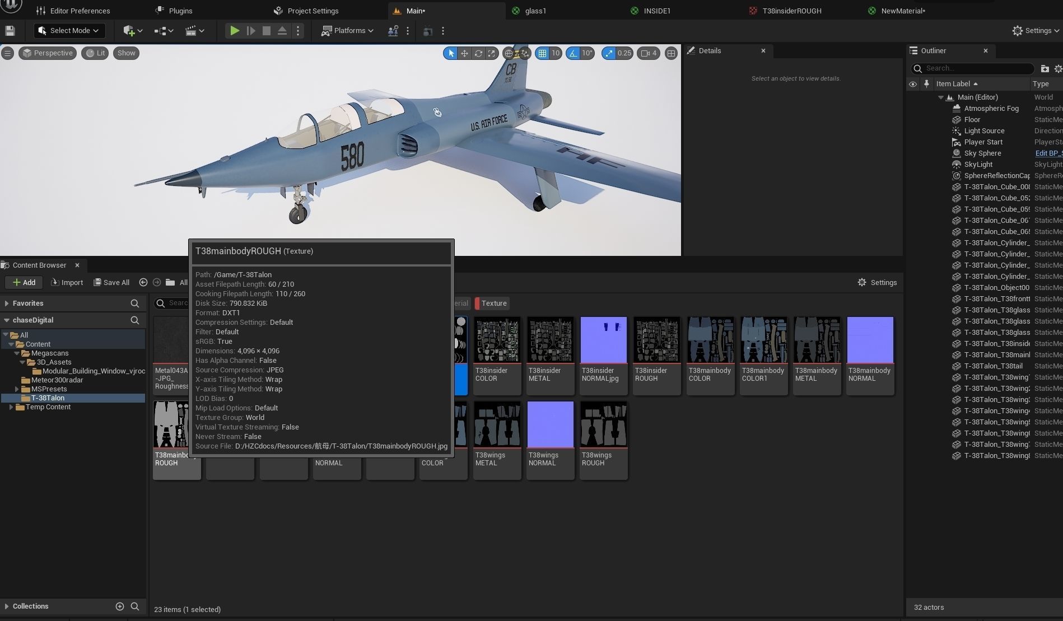
Task: Open the Edit BP_ link for Sky Sphere
Action: click(1048, 153)
